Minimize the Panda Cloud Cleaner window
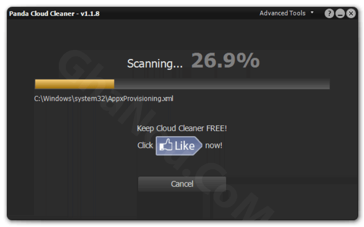This screenshot has height=227, width=364. click(340, 14)
